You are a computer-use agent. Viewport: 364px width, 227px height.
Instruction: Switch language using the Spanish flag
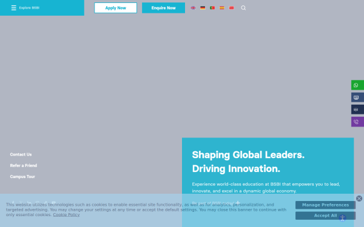222,8
